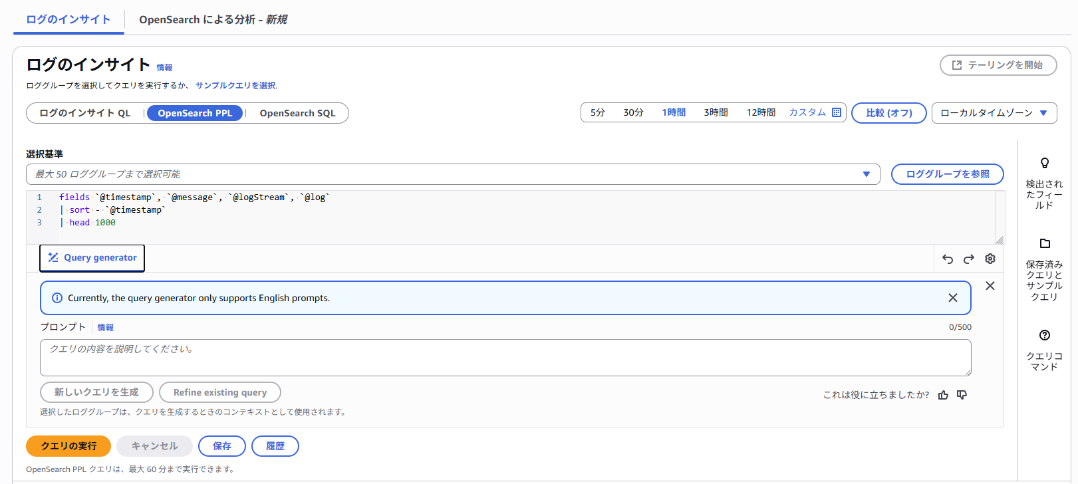Give thumbs down feedback

(962, 395)
